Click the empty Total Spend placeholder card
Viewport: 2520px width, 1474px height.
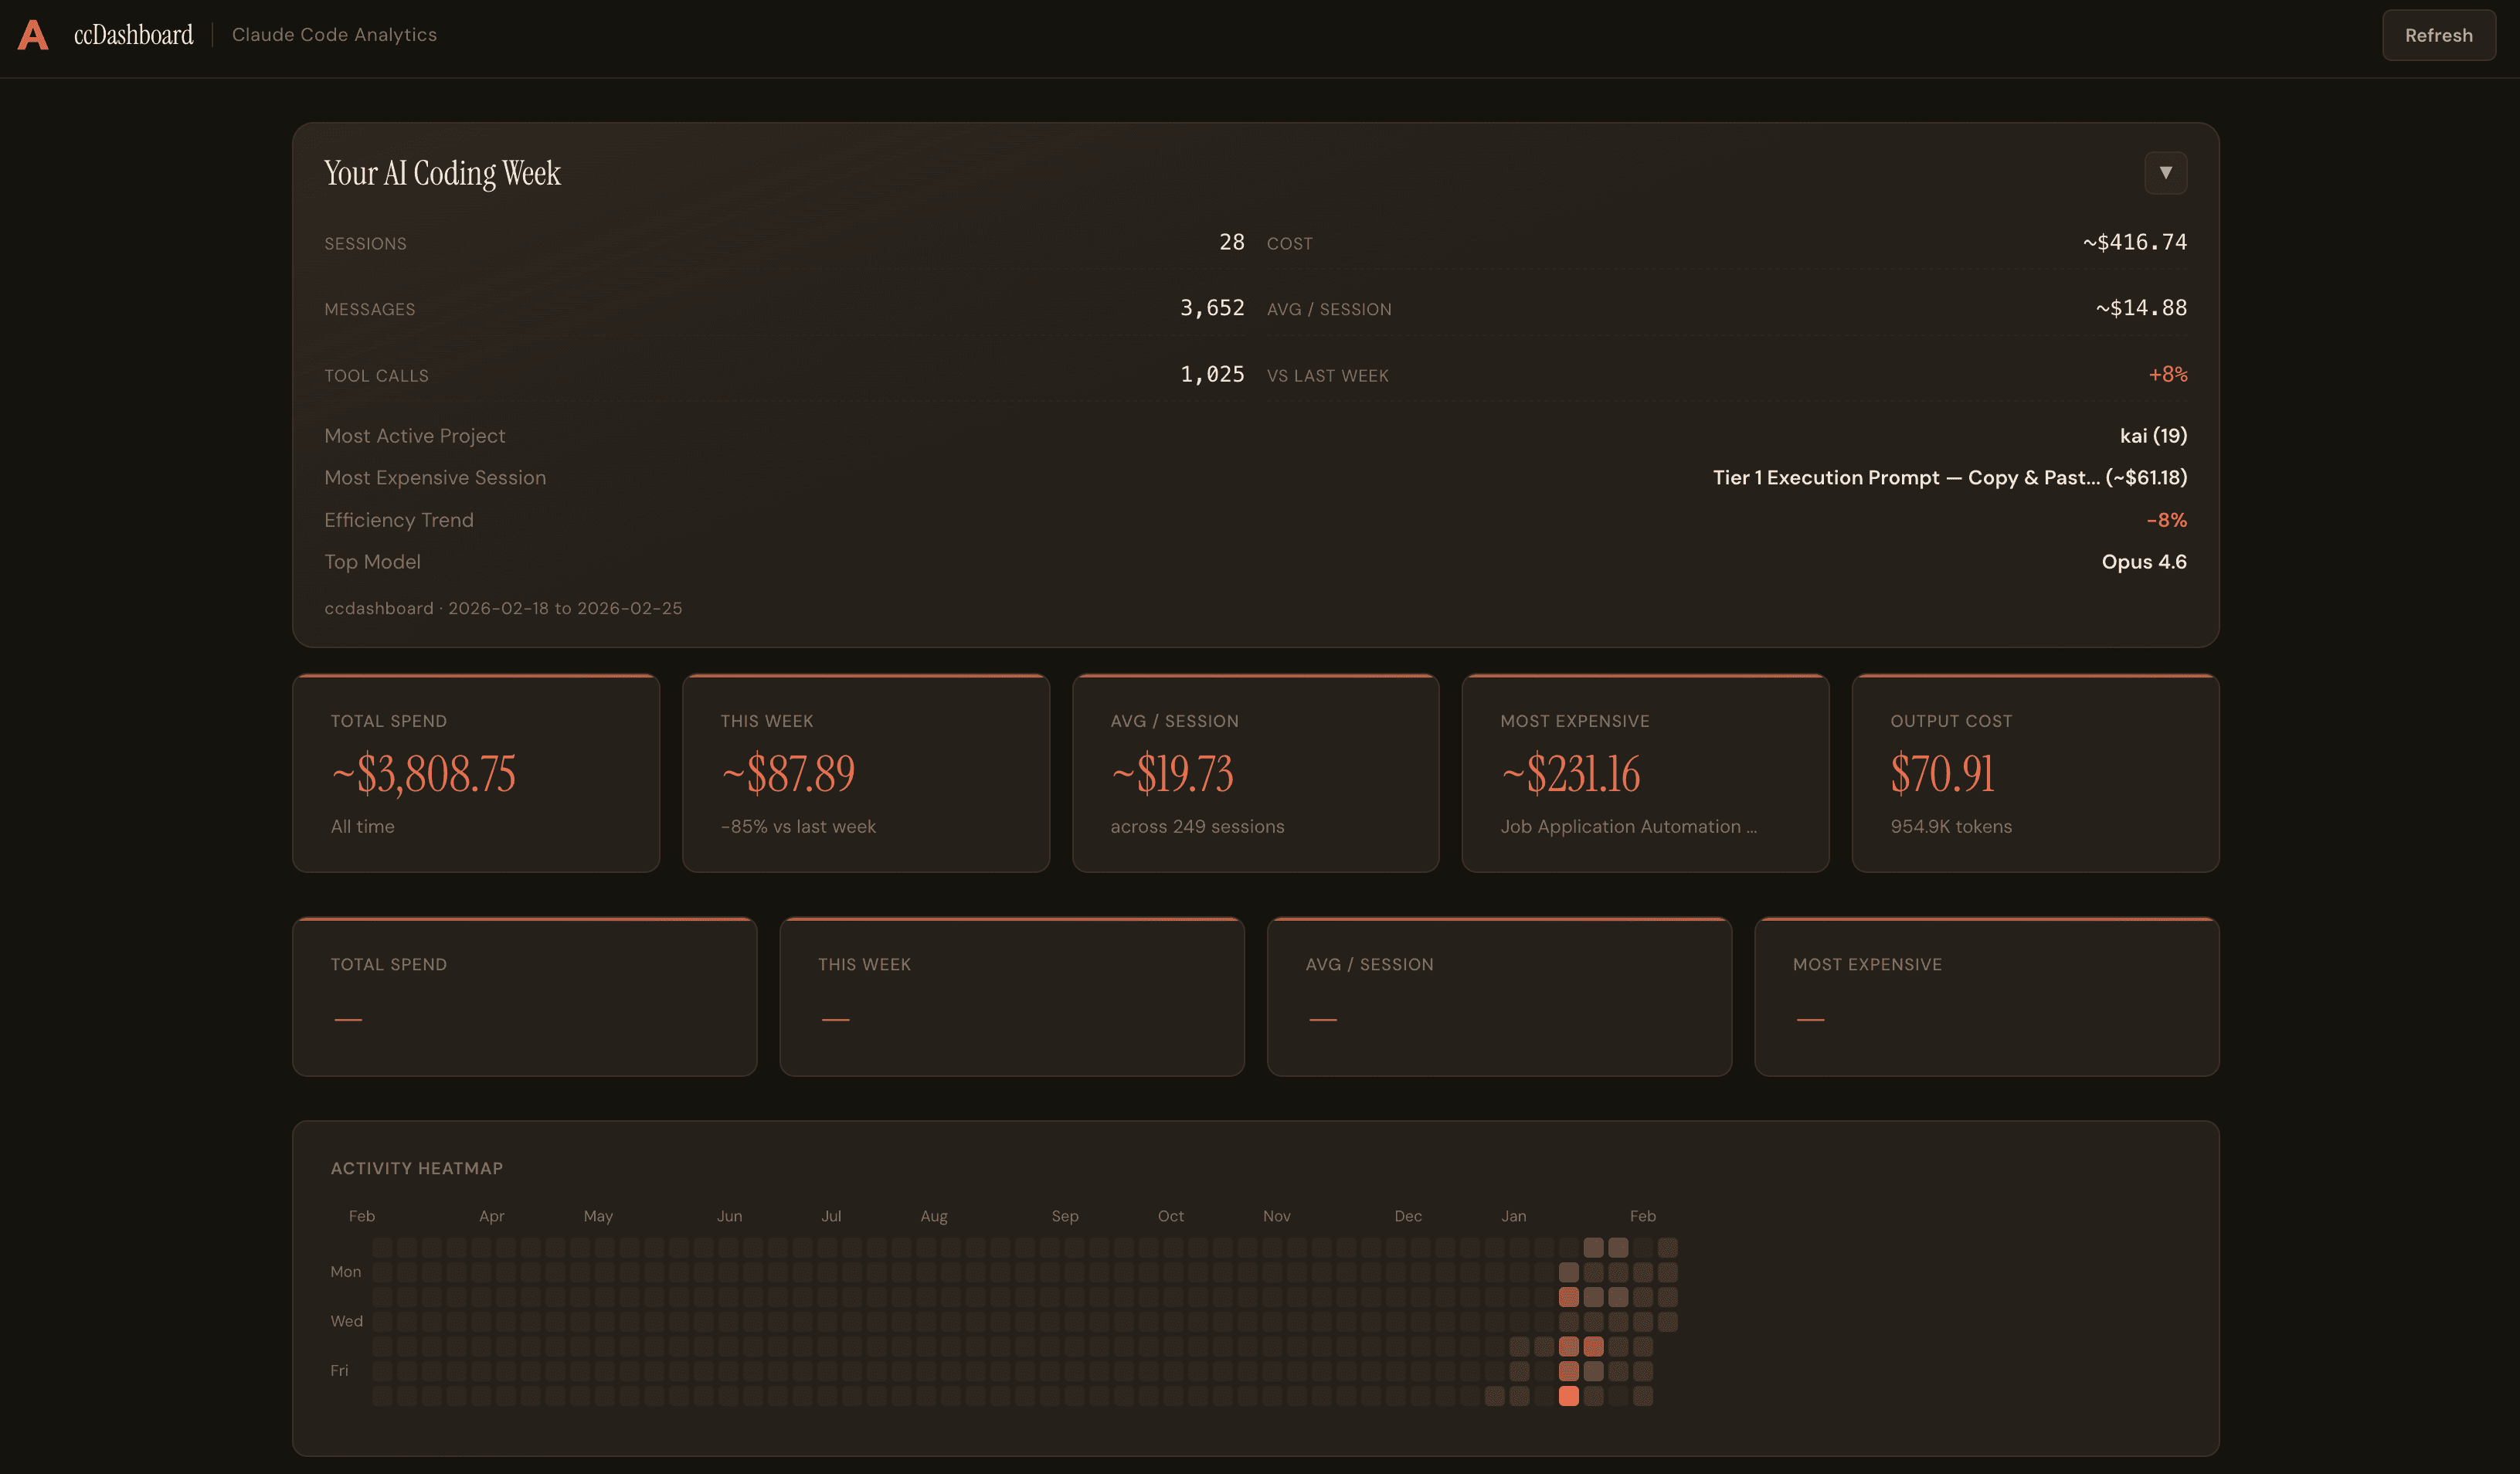click(524, 997)
